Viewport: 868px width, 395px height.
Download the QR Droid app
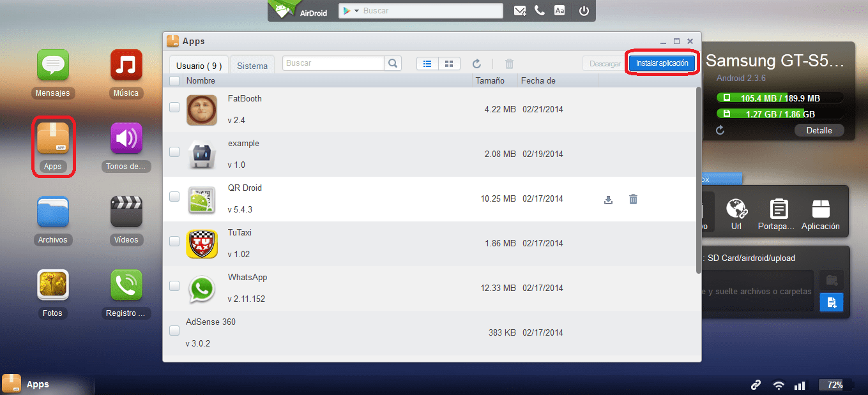tap(608, 199)
